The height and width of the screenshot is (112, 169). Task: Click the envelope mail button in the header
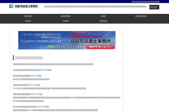(x=154, y=7)
